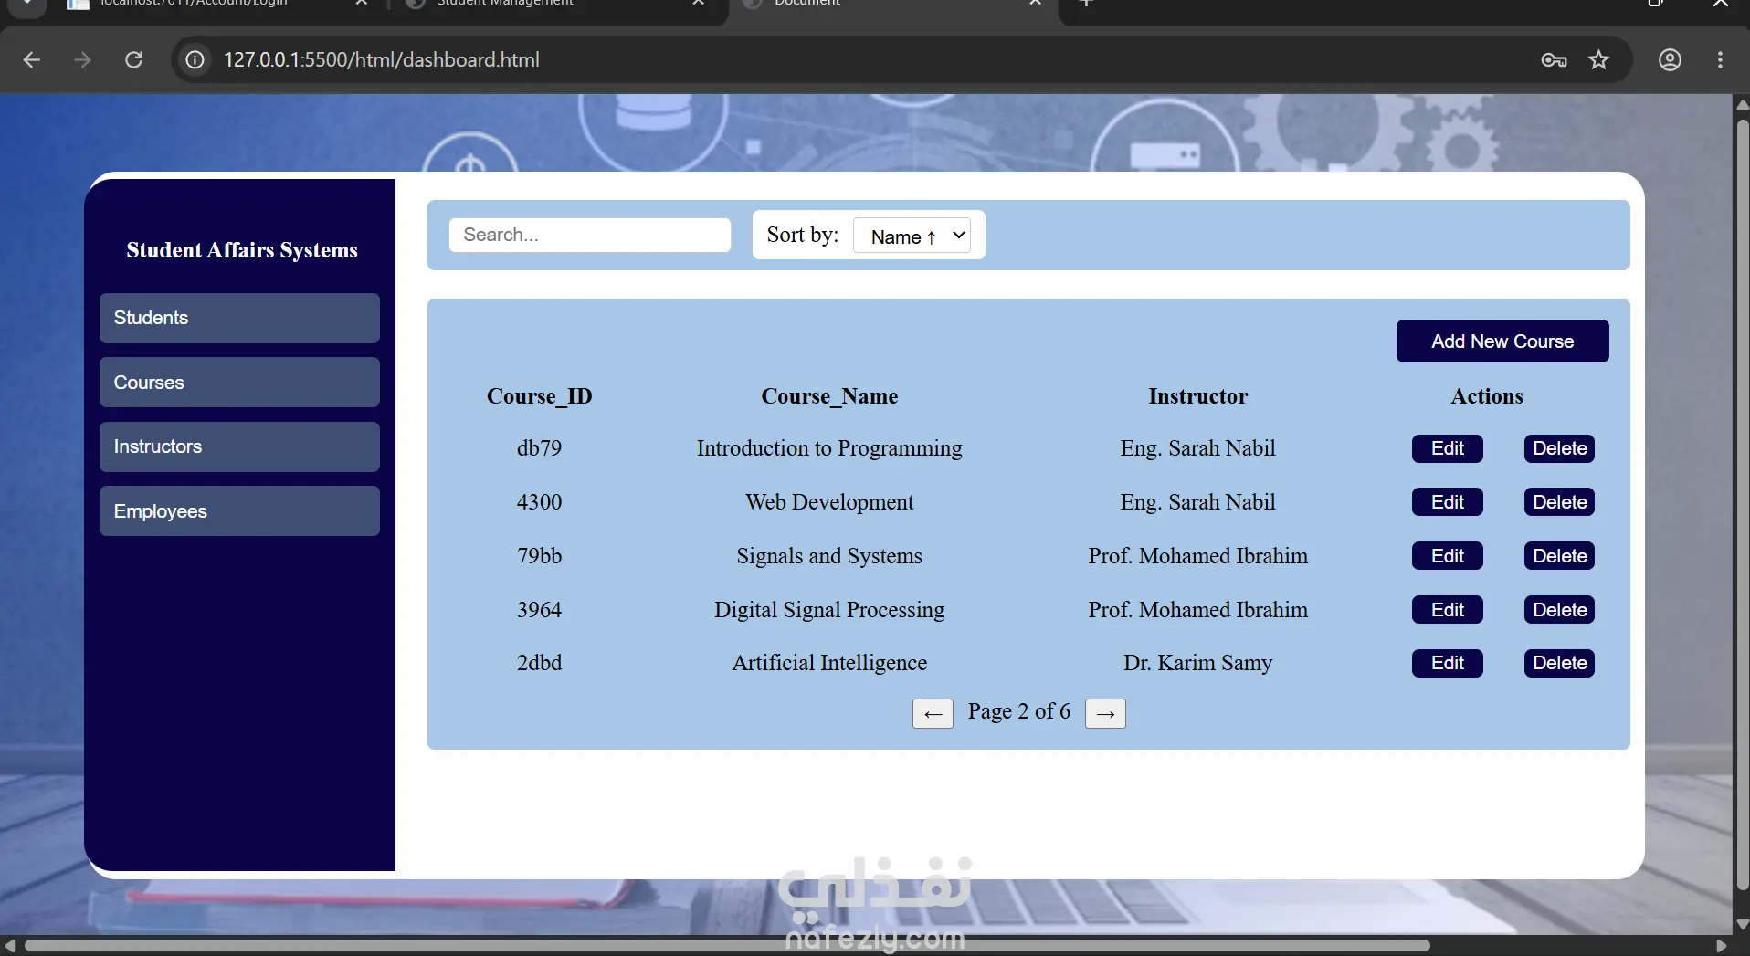Viewport: 1750px width, 956px height.
Task: Click the Instructor column header
Action: coord(1198,396)
